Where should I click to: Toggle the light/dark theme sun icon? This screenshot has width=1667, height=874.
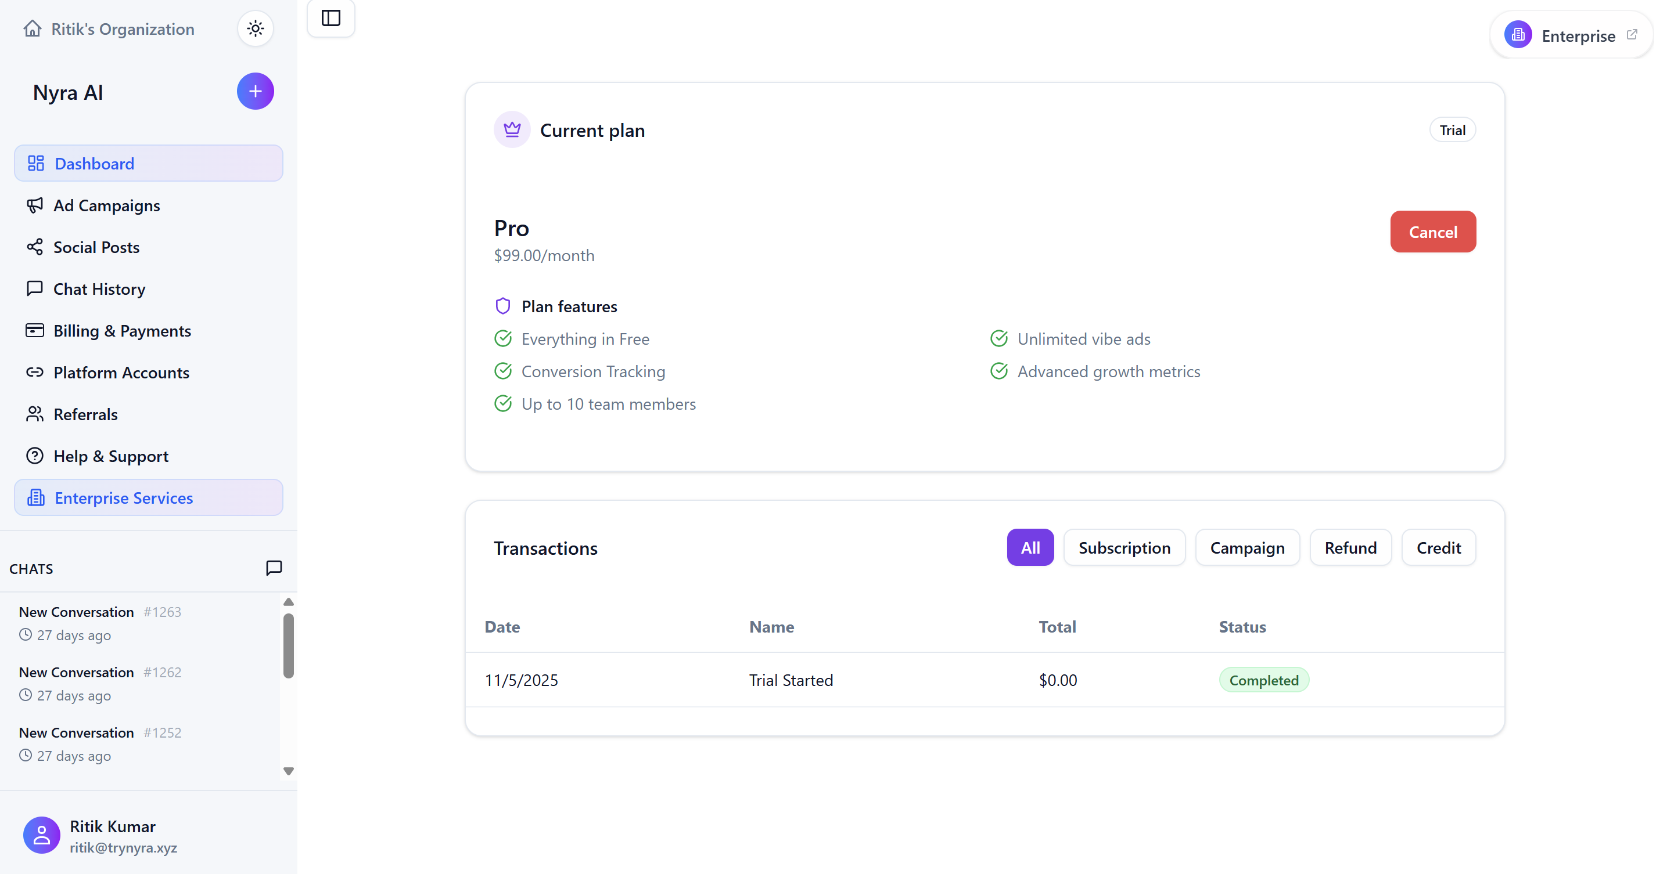point(256,28)
